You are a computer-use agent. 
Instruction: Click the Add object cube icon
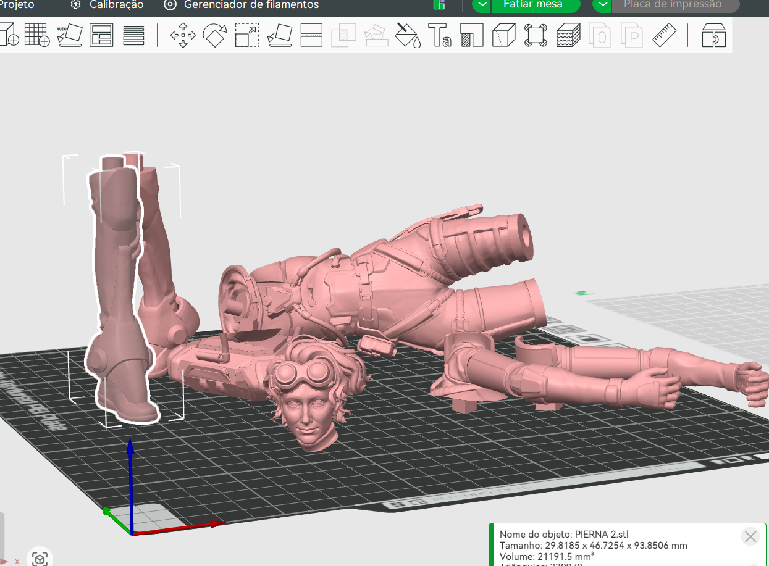pyautogui.click(x=9, y=35)
